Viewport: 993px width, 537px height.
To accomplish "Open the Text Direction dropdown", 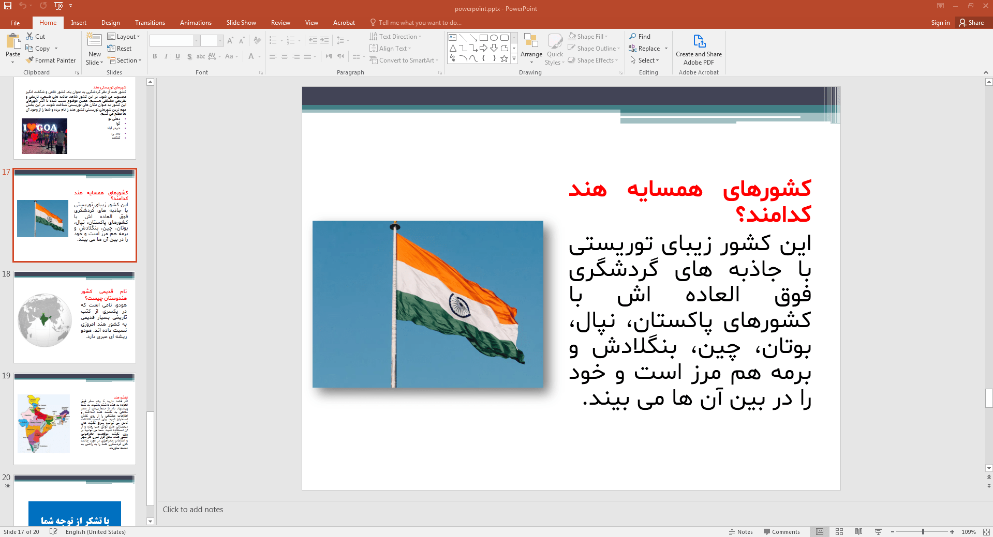I will pos(396,37).
